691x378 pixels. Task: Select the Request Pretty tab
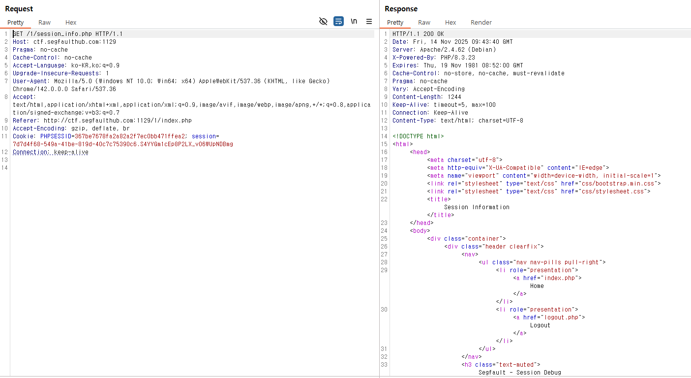point(15,22)
